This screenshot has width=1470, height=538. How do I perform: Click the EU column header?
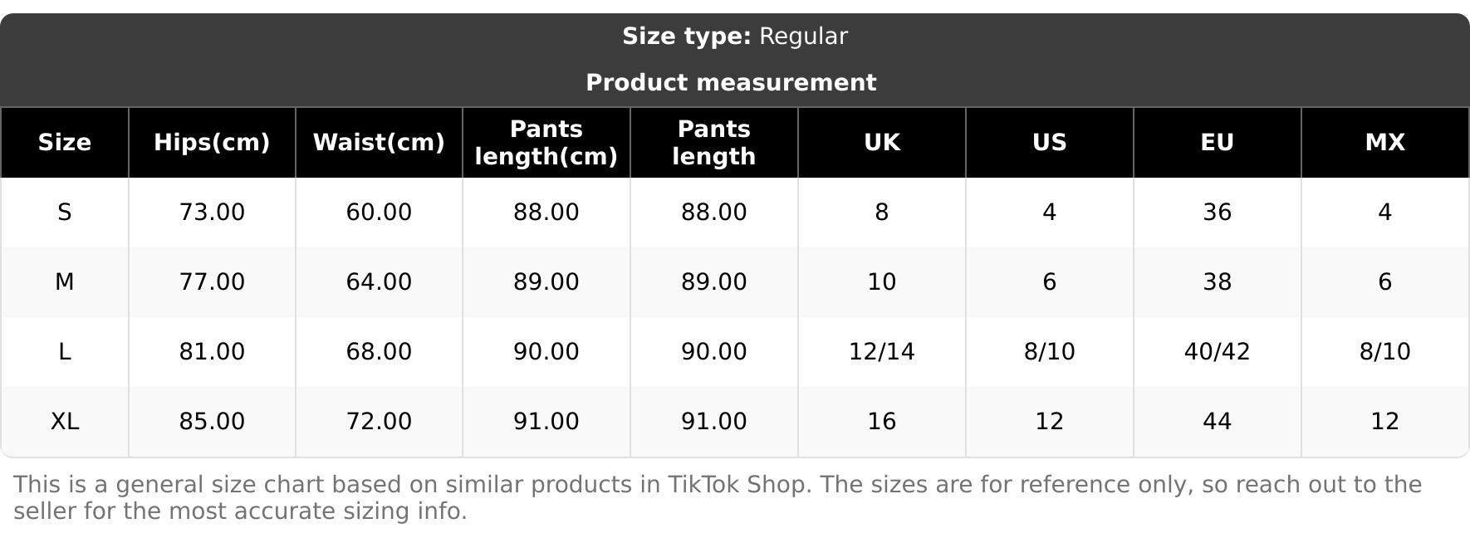coord(1217,143)
